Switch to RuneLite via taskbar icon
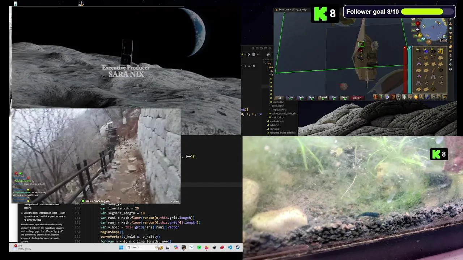This screenshot has width=463, height=260. pyautogui.click(x=183, y=247)
